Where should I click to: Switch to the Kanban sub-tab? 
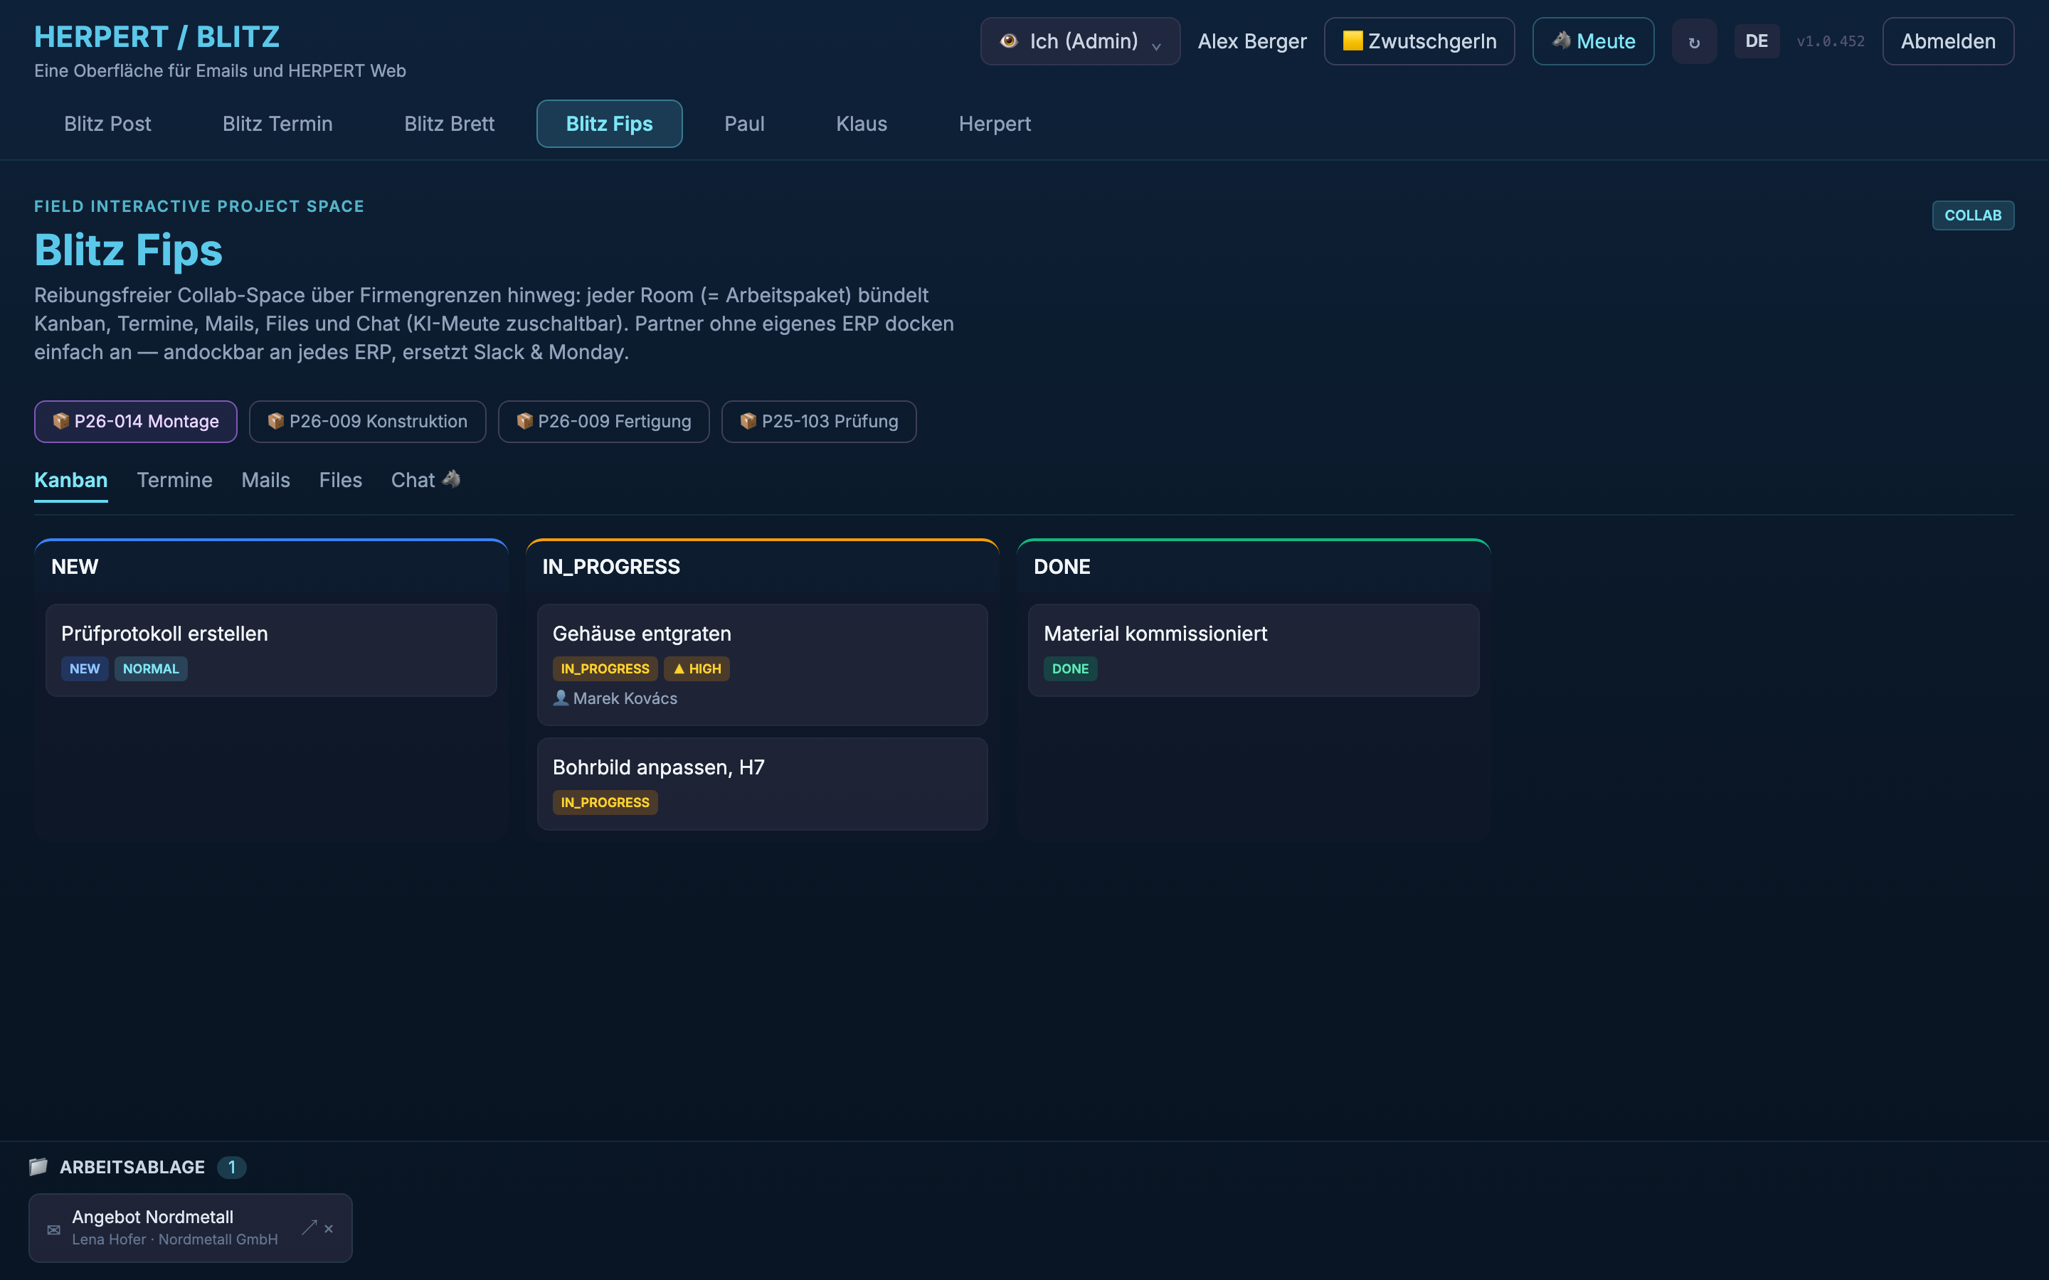(71, 480)
